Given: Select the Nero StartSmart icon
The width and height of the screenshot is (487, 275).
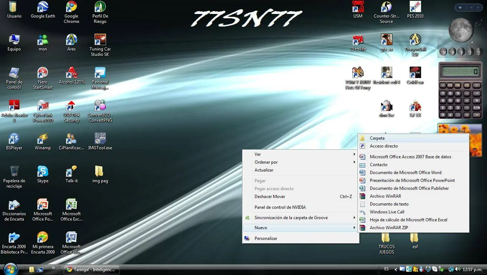Looking at the screenshot, I should tap(43, 78).
